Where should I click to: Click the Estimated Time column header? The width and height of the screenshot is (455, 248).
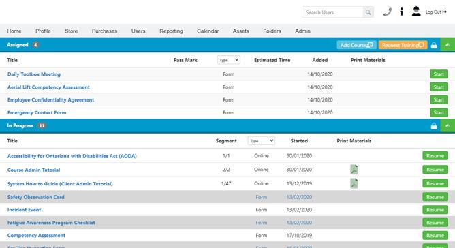click(x=272, y=60)
